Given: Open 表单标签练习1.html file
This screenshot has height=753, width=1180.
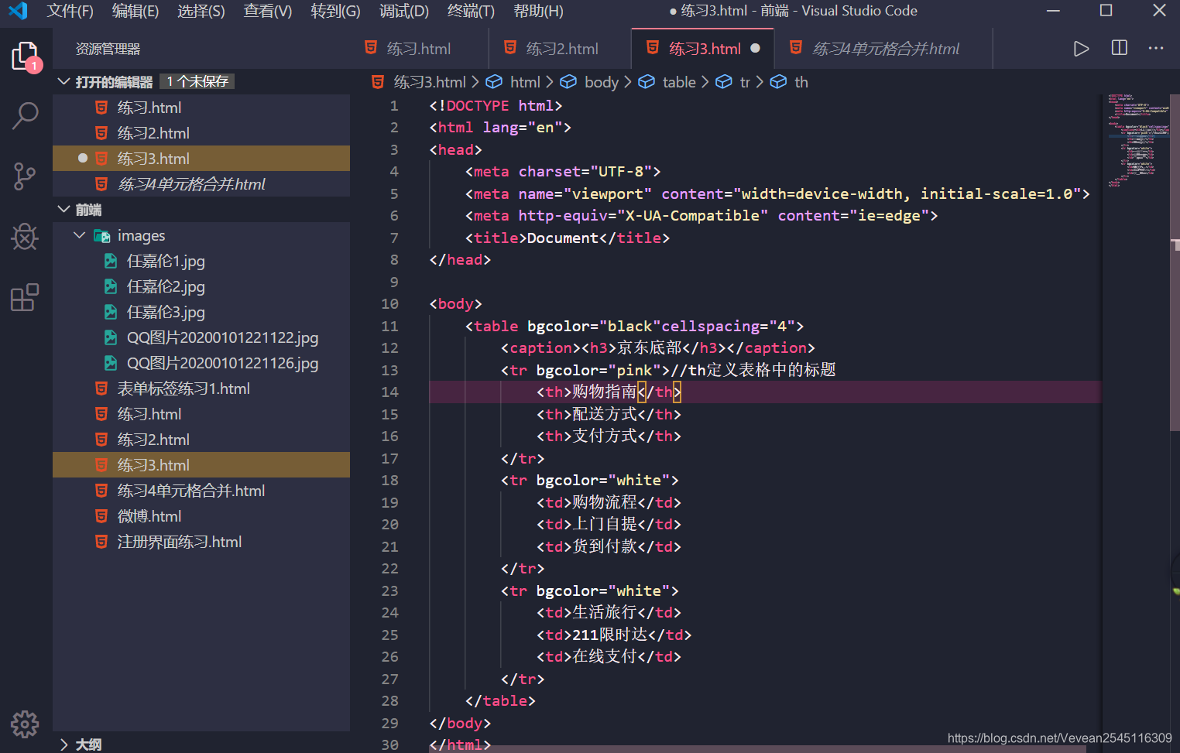Looking at the screenshot, I should tap(201, 388).
